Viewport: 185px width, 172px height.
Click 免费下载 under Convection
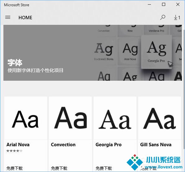point(59,168)
